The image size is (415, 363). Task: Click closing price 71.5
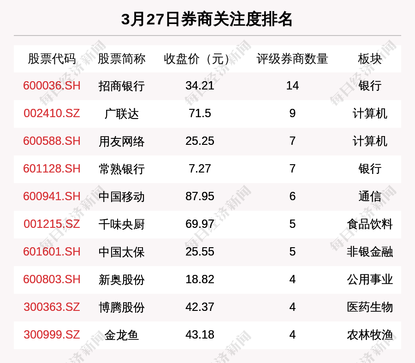point(200,113)
